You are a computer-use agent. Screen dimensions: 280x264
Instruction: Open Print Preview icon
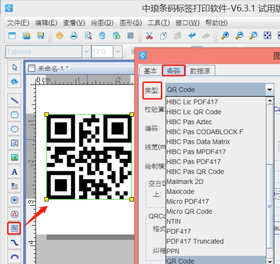click(x=88, y=35)
